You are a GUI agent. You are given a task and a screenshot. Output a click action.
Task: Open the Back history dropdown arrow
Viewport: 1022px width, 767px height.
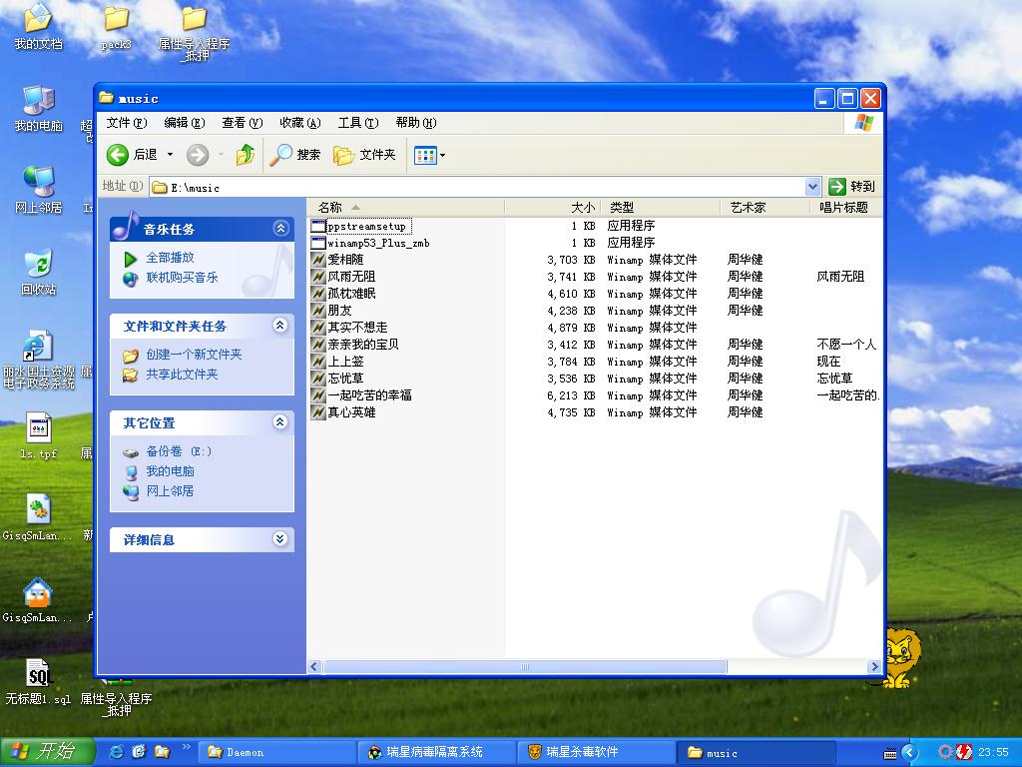click(170, 154)
